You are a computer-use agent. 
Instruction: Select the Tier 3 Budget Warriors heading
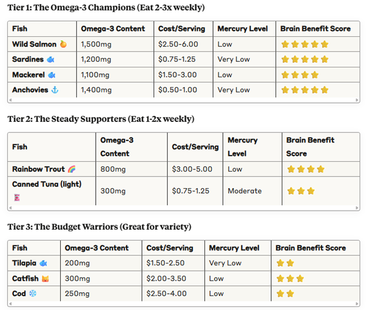click(x=99, y=227)
